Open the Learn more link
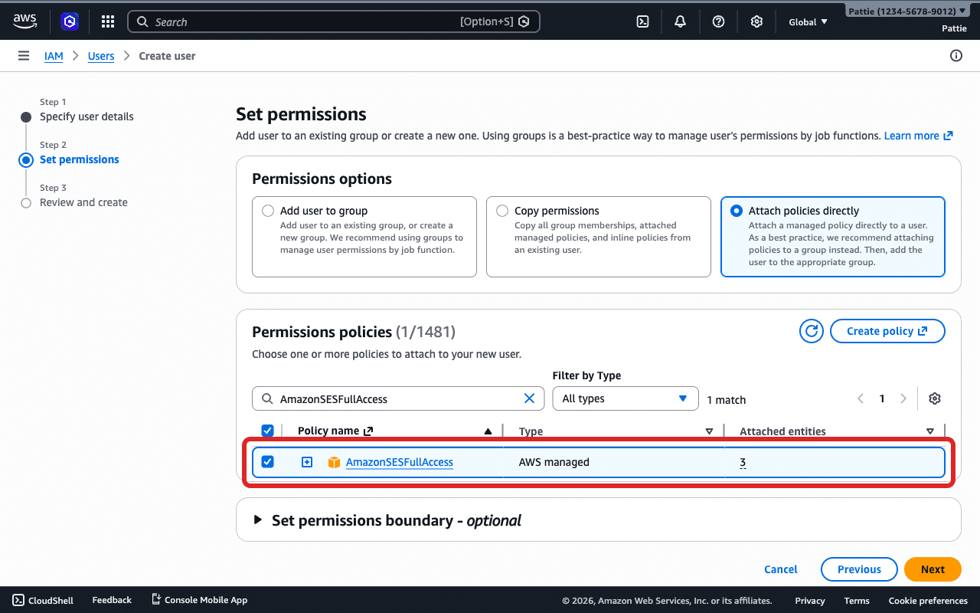Screen dimensions: 980x613 [918, 136]
